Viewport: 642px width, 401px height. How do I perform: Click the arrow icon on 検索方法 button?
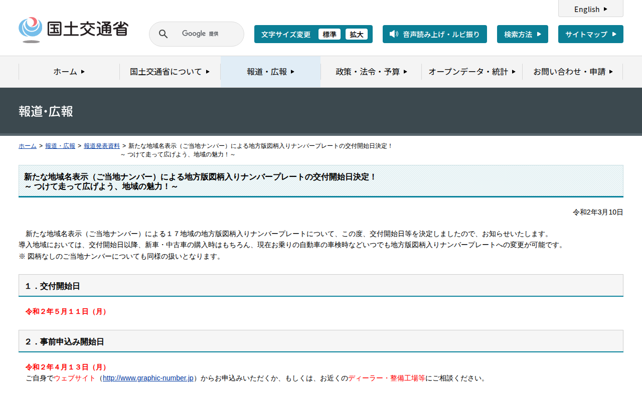[x=539, y=34]
